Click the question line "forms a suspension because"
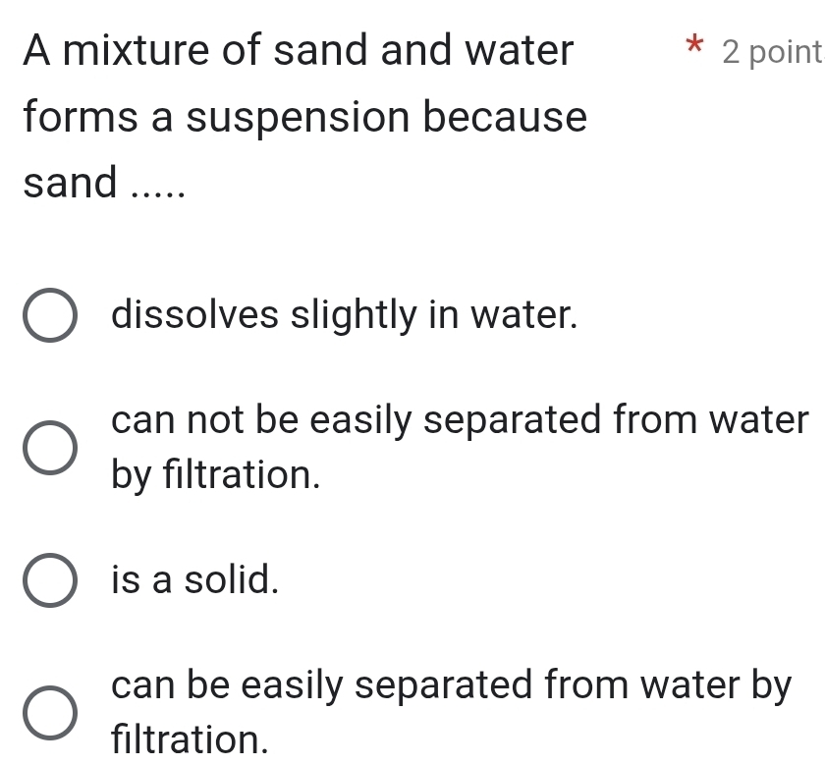Image resolution: width=825 pixels, height=765 pixels. click(x=305, y=117)
